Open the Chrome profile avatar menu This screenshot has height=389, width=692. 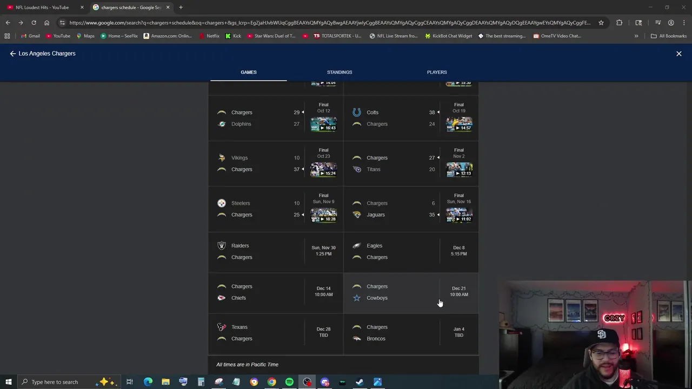671,23
